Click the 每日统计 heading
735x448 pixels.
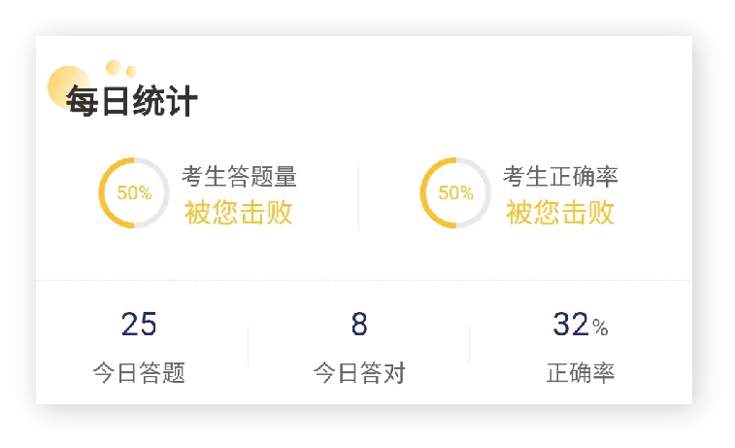(132, 101)
